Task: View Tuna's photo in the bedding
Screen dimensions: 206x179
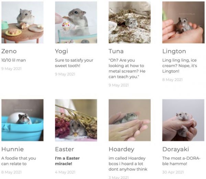Action: (130, 22)
